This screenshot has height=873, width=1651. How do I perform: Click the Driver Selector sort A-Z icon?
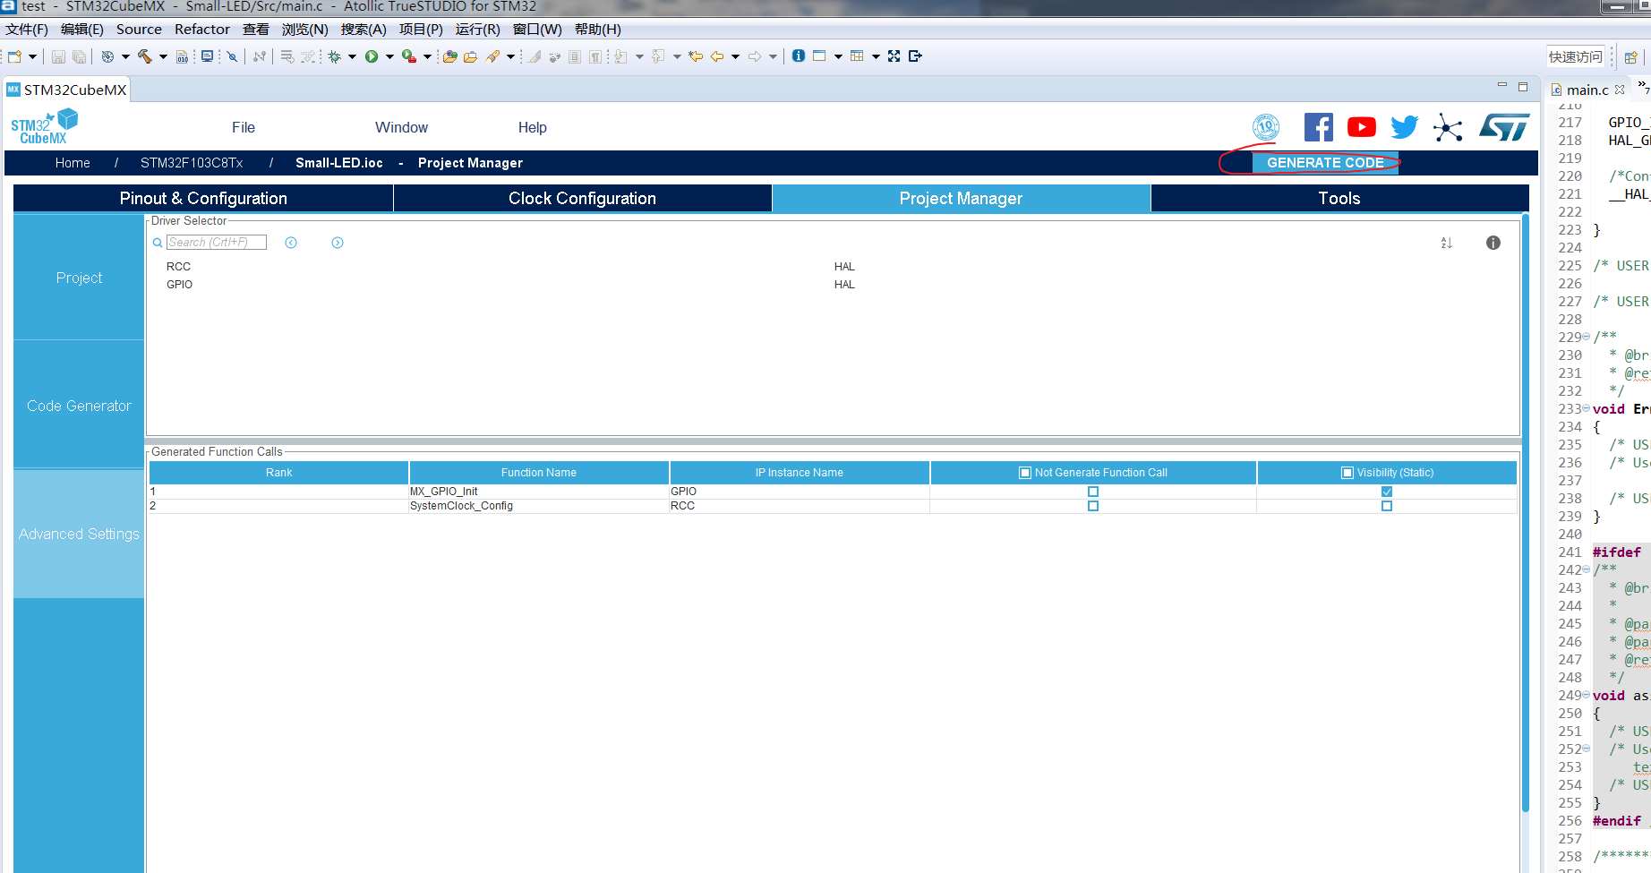pos(1446,243)
